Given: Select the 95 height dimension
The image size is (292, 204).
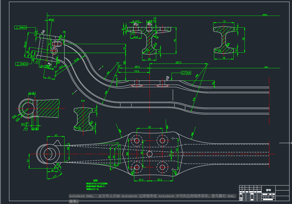Looking at the screenshot, I should 175,40.
